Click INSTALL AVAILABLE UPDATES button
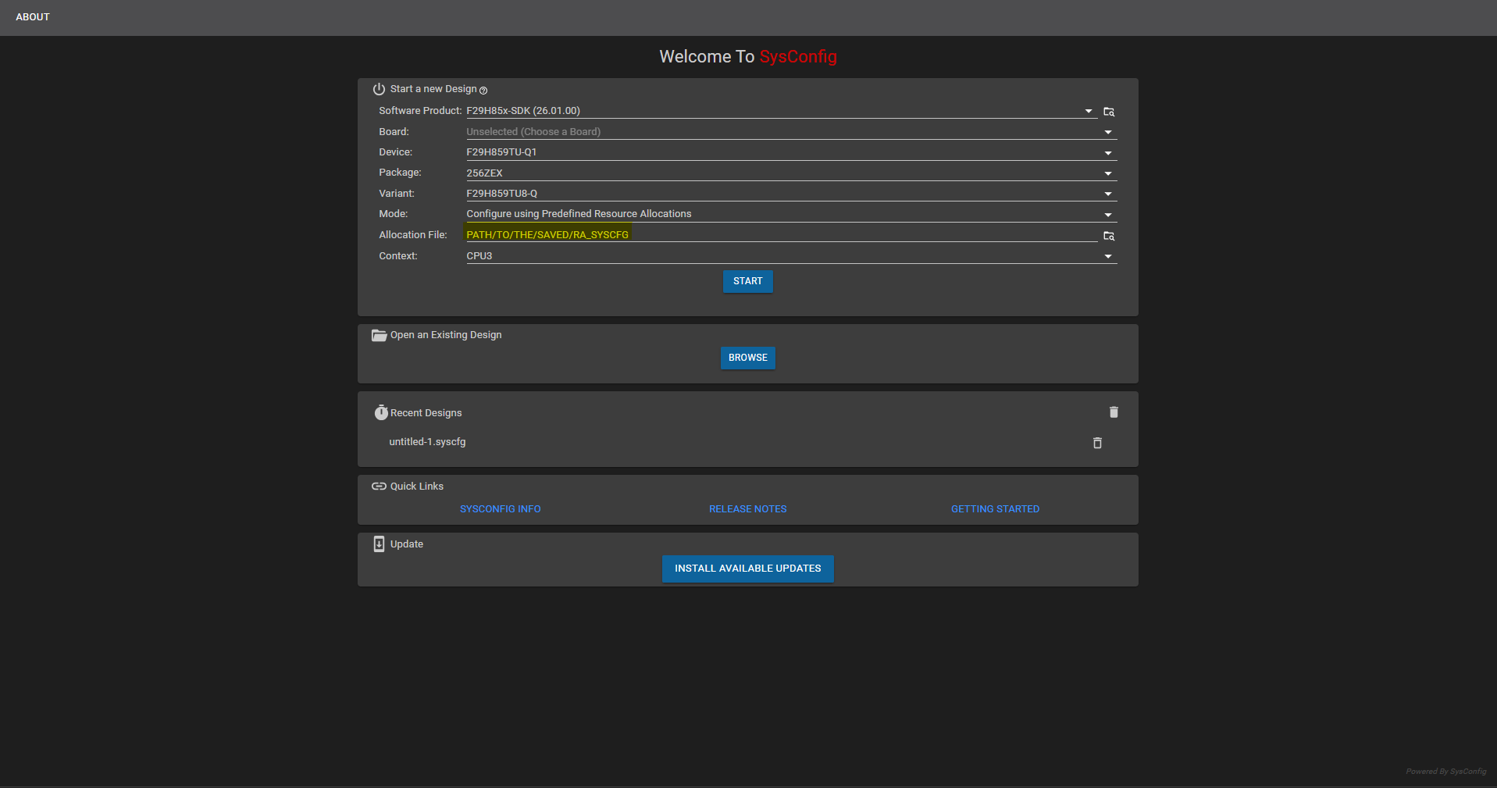 pos(748,569)
